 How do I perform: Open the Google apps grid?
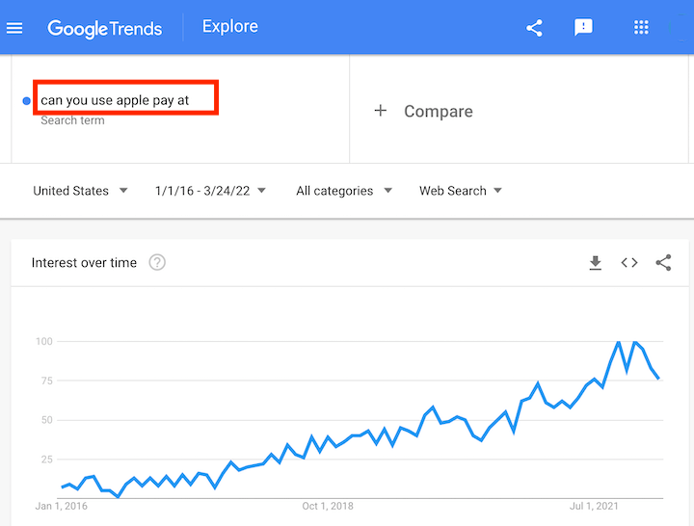pos(641,27)
